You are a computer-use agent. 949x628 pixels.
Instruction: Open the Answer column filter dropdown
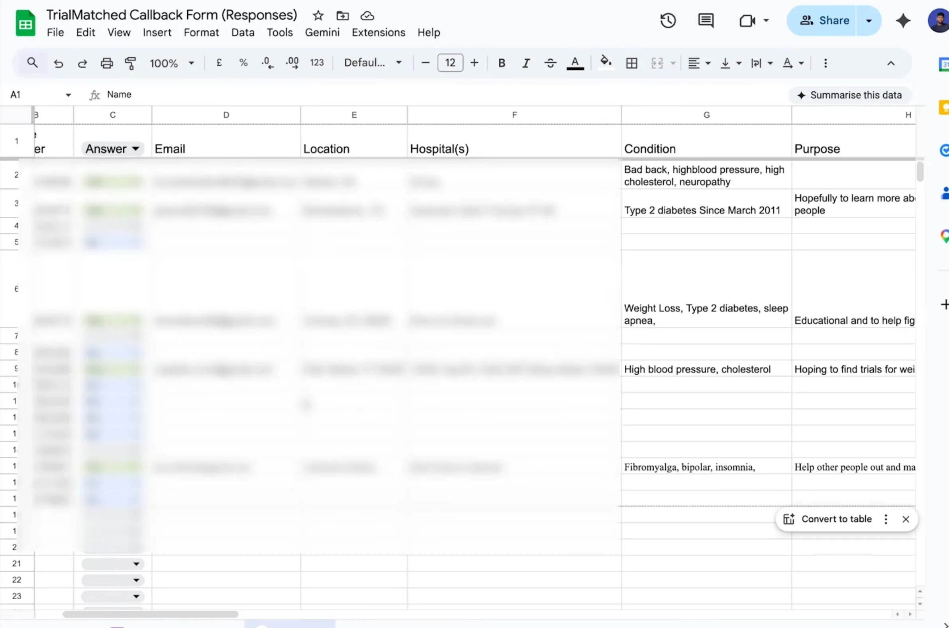pyautogui.click(x=136, y=148)
